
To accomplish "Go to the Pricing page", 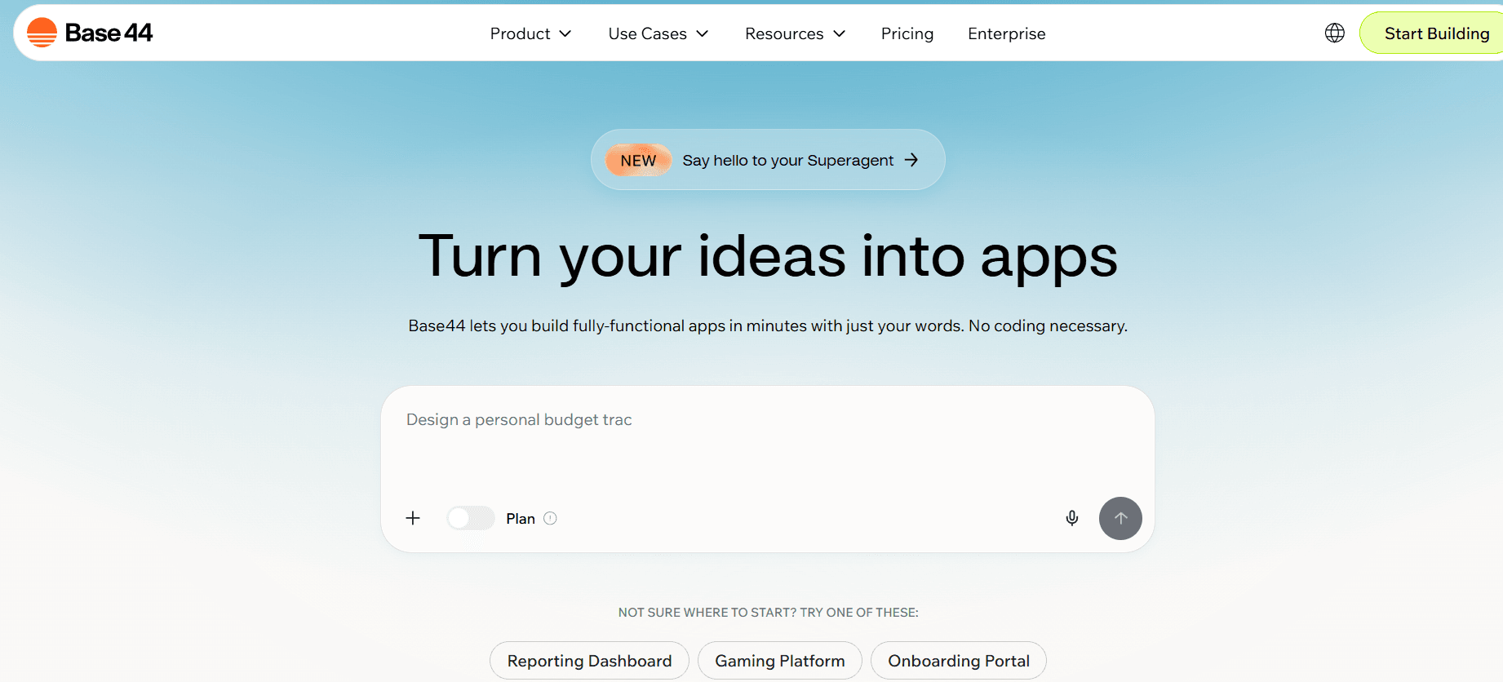I will 907,33.
